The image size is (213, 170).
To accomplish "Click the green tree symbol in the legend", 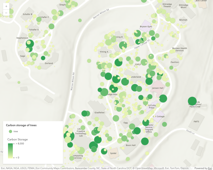I will tap(10, 131).
